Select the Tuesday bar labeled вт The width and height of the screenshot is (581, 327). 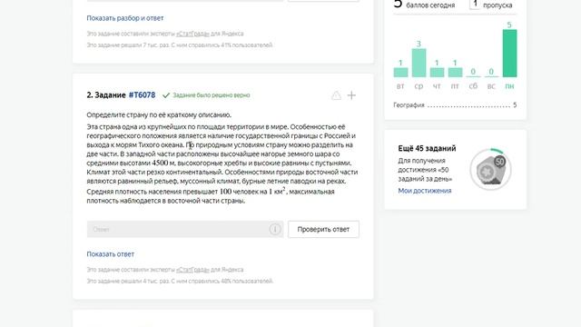click(x=400, y=73)
